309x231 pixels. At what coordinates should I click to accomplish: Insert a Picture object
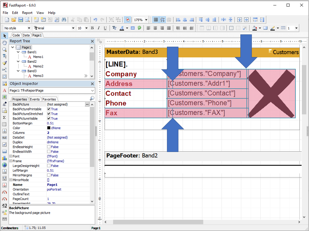click(x=4, y=97)
